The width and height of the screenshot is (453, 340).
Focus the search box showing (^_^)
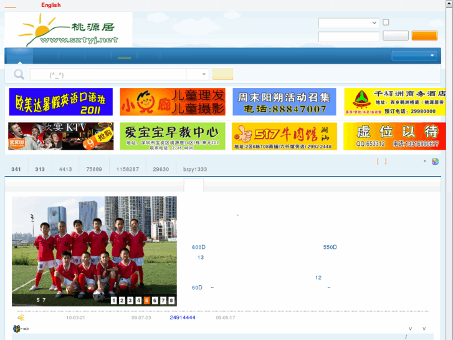[x=108, y=75]
